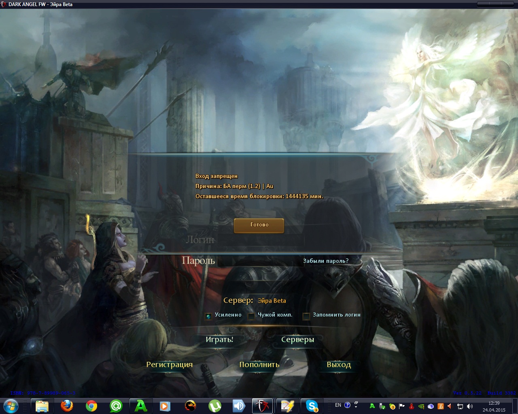Tick the Запомнить логин checkbox
This screenshot has height=414, width=518.
[306, 316]
